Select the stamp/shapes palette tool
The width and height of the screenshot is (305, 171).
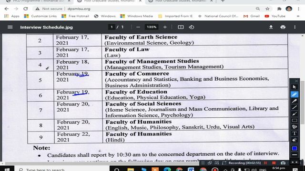tap(295, 127)
